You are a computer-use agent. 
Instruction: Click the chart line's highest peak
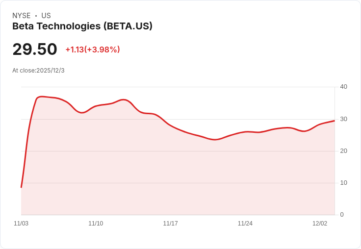coord(42,97)
